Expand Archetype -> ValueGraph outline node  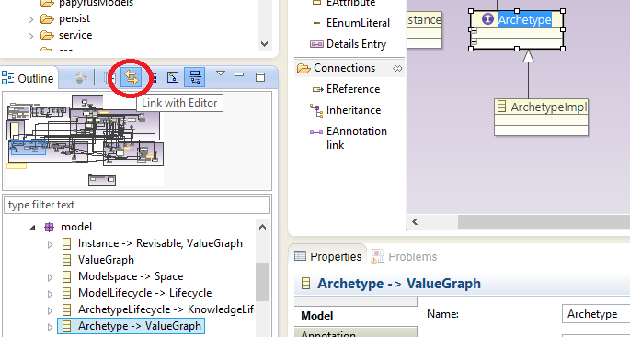coord(51,327)
